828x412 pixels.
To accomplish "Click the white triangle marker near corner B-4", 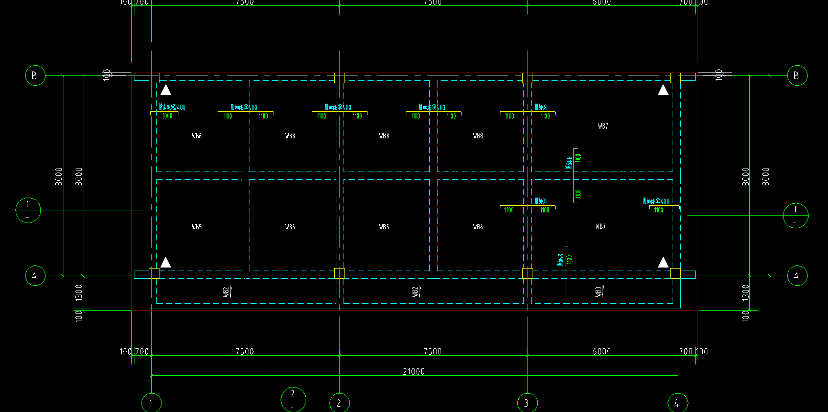I will [663, 90].
